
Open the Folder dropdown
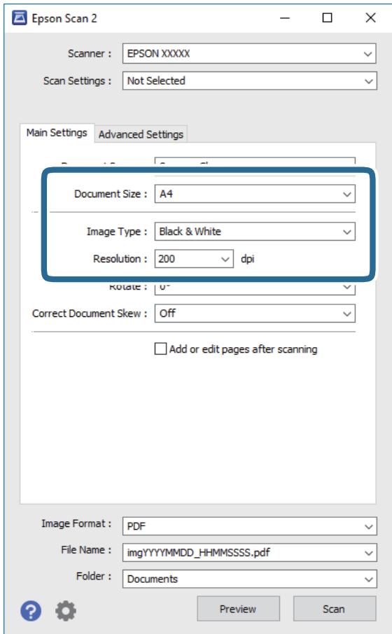click(x=249, y=579)
